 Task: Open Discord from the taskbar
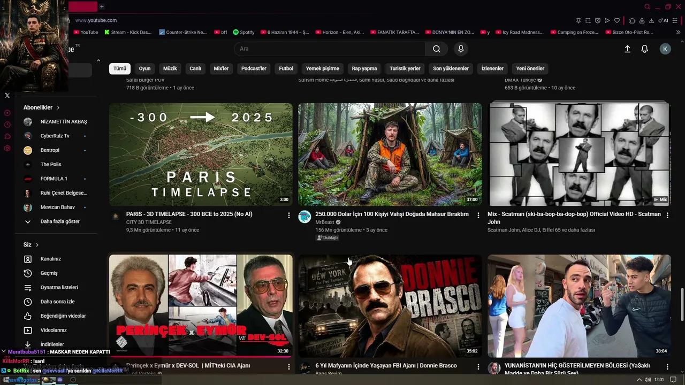pyautogui.click(x=60, y=380)
